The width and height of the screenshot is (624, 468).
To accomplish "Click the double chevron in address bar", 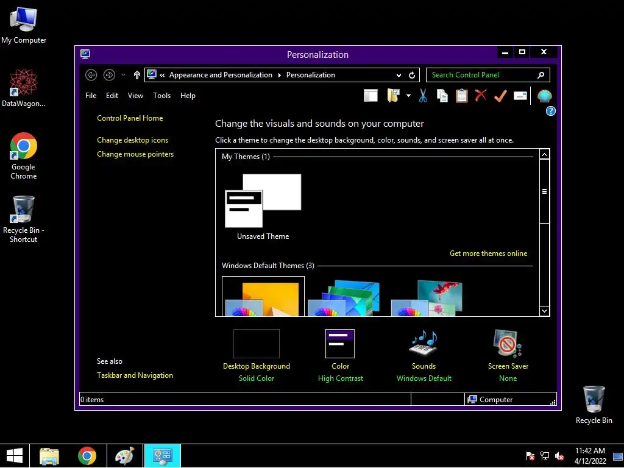I will click(162, 75).
